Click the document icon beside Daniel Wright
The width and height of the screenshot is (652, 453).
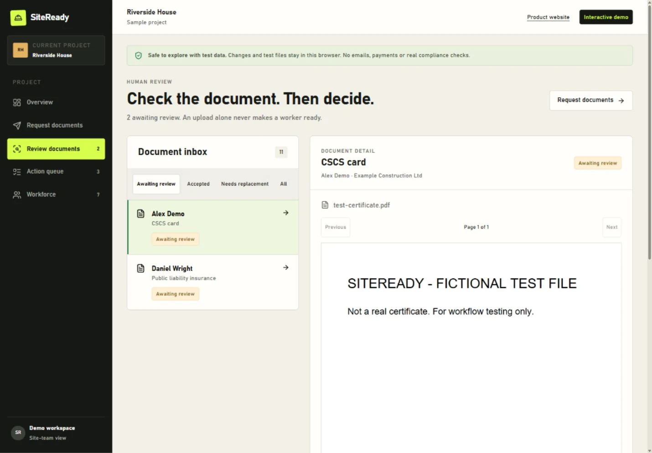pos(141,268)
